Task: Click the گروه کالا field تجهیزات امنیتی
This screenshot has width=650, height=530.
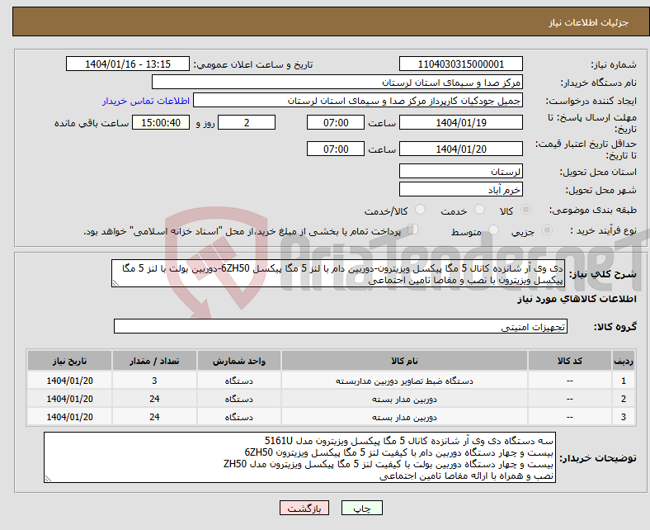Action: click(341, 326)
